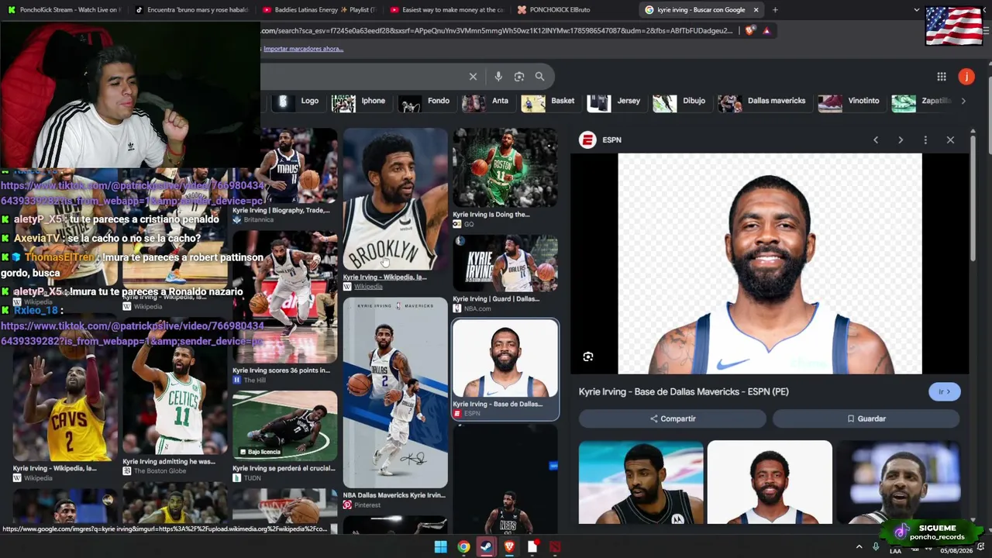Clear the Google search box with X
This screenshot has height=558, width=992.
click(x=473, y=77)
